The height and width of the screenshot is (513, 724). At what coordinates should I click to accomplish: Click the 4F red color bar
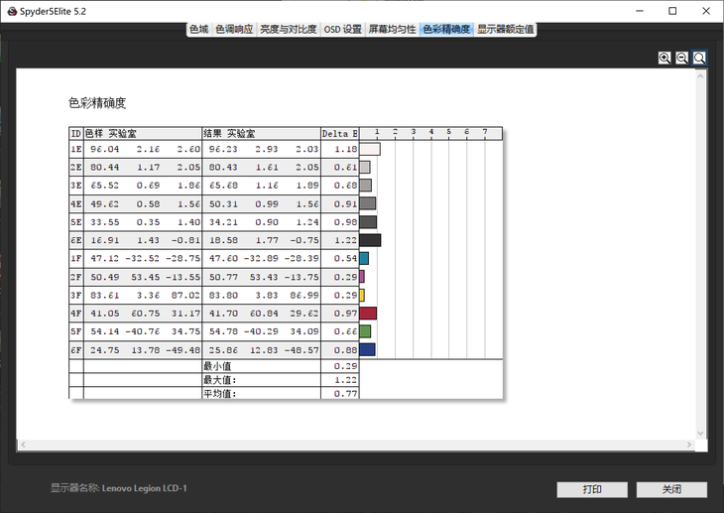[368, 313]
